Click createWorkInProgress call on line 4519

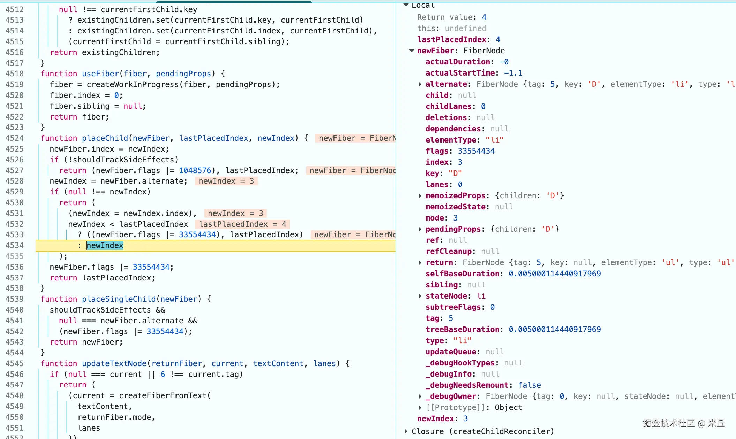pyautogui.click(x=133, y=85)
